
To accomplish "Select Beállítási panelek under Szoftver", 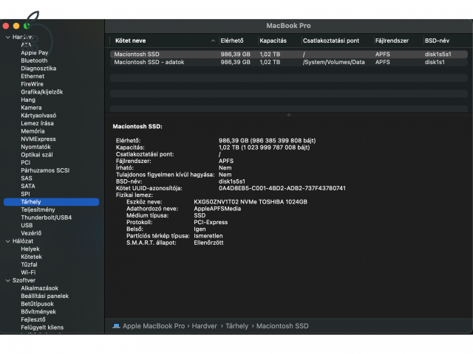I will (x=44, y=296).
